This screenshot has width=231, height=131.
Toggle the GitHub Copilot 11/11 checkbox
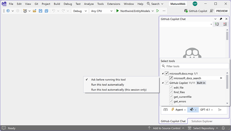[x=167, y=83]
